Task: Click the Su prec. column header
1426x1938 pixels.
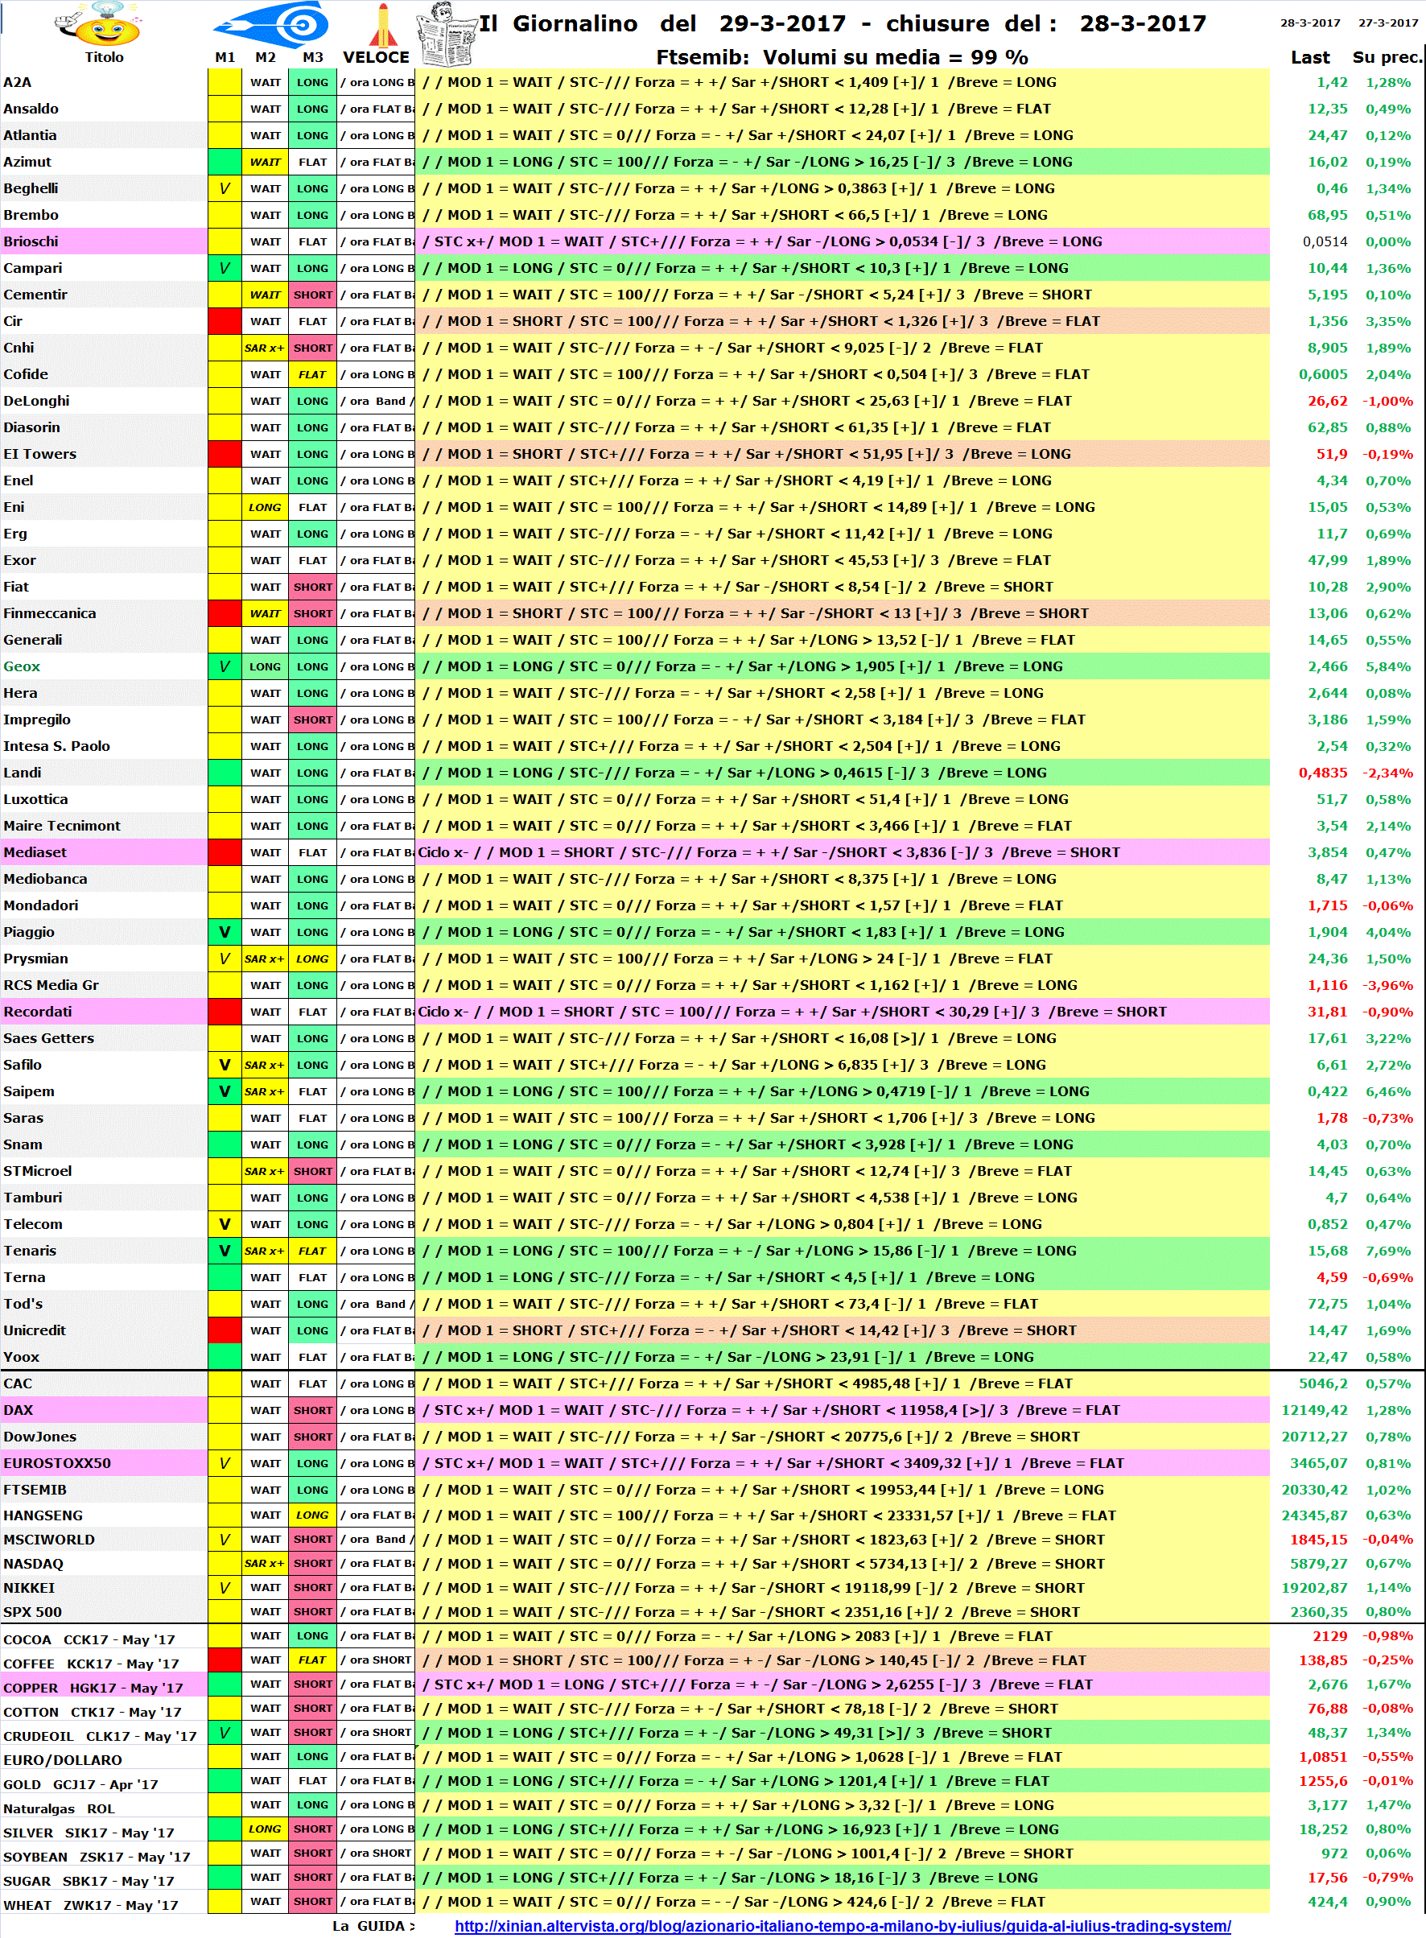Action: [1387, 57]
